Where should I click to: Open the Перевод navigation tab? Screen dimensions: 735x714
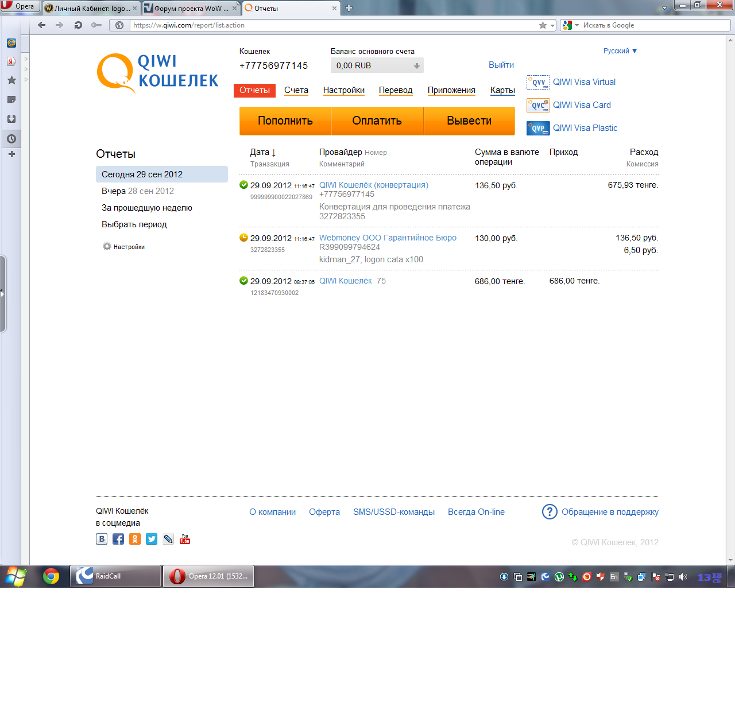(396, 90)
